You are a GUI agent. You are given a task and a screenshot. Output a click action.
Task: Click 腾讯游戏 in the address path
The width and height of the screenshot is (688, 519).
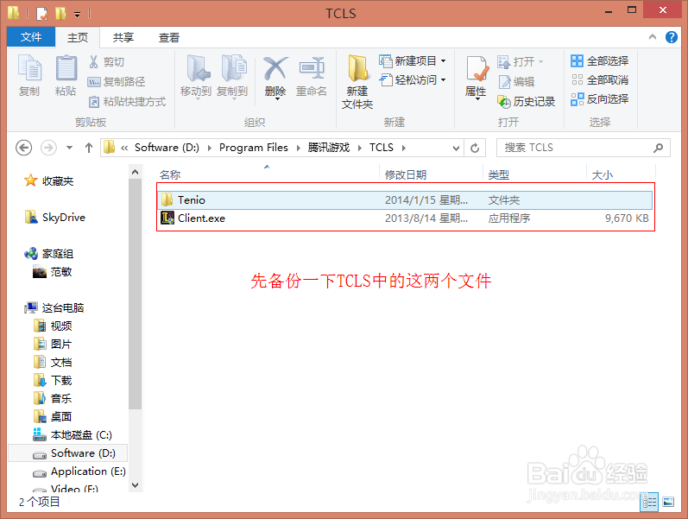pyautogui.click(x=329, y=148)
